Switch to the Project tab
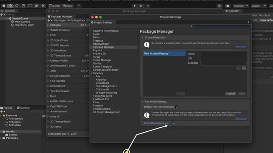Image resolution: width=273 pixels, height=153 pixels. 6,108
